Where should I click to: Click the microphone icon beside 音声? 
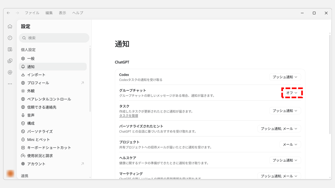(23, 115)
